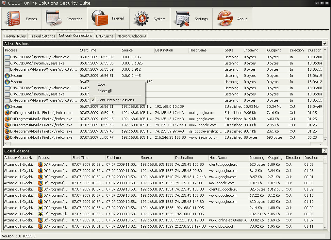Click System icon for source 0.0.0.0:445
Image resolution: width=331 pixels, height=240 pixels.
point(7,76)
